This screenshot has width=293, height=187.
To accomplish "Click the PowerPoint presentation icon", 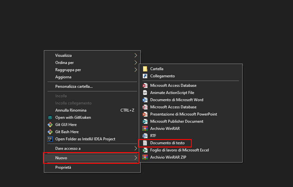I will 145,114.
